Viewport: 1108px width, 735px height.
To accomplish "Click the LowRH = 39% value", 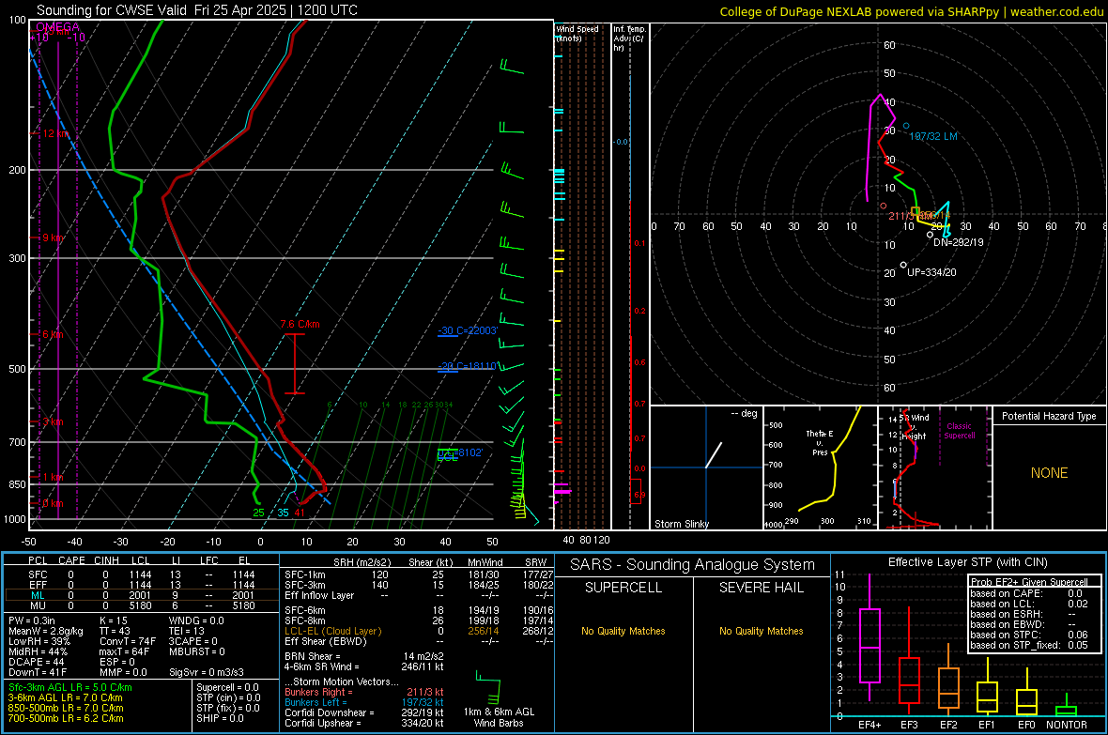I will tap(38, 641).
